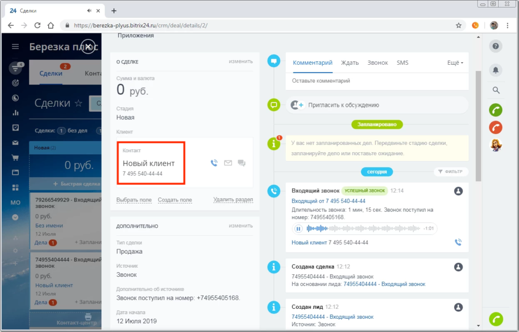Click 'Создать поле' link
The width and height of the screenshot is (519, 332).
175,200
